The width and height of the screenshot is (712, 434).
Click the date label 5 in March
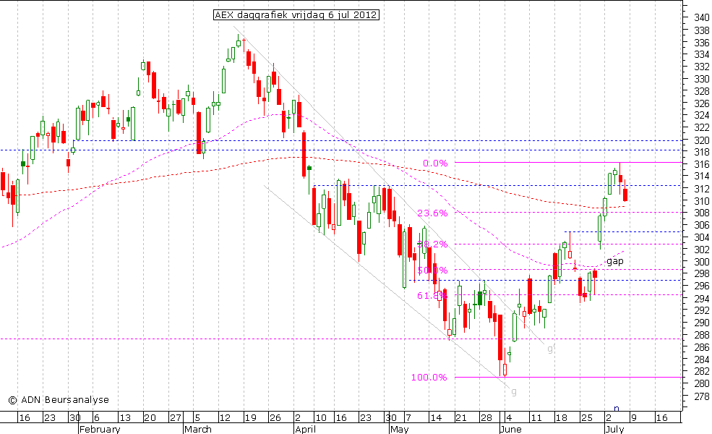click(x=197, y=417)
